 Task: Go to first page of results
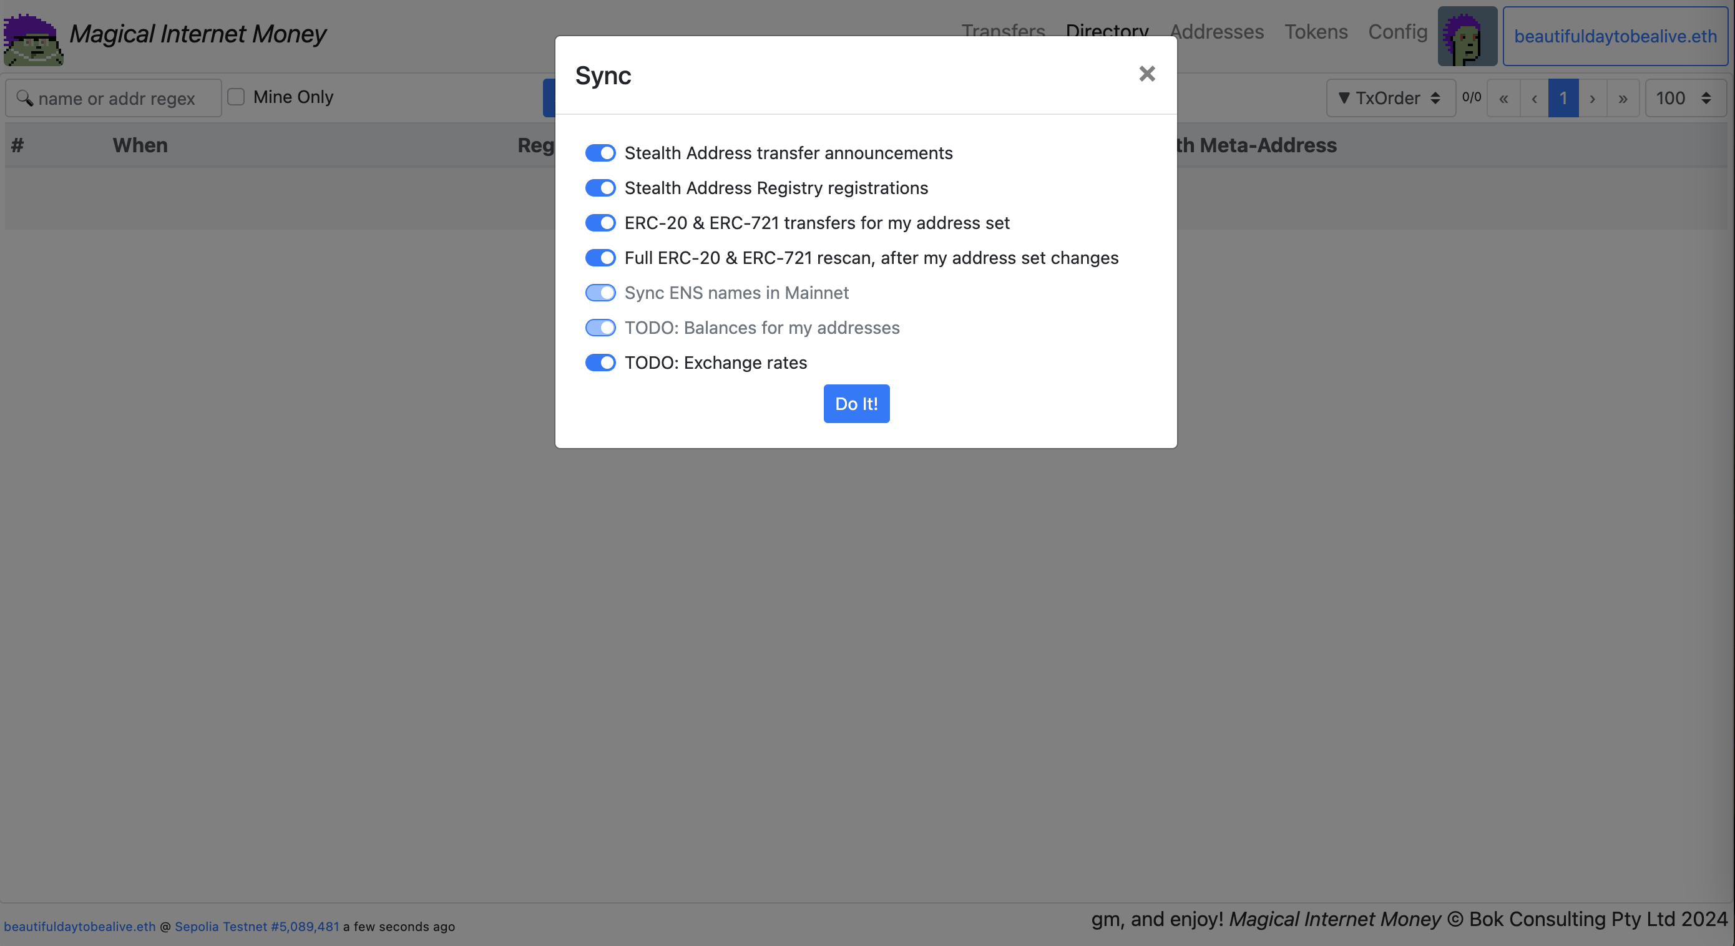coord(1503,99)
